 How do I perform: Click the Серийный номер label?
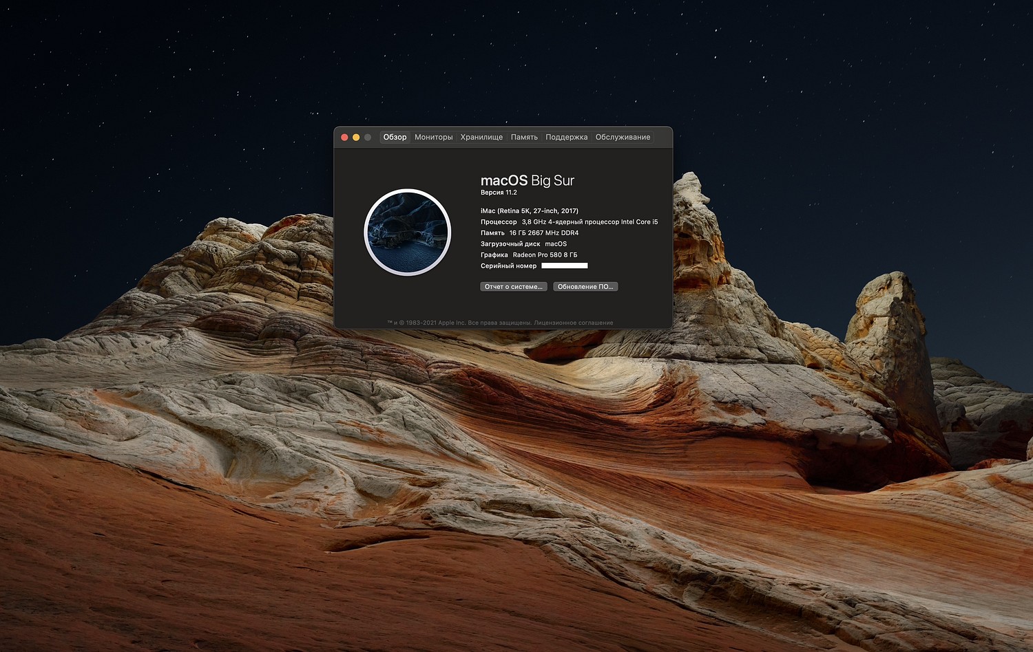pos(508,266)
